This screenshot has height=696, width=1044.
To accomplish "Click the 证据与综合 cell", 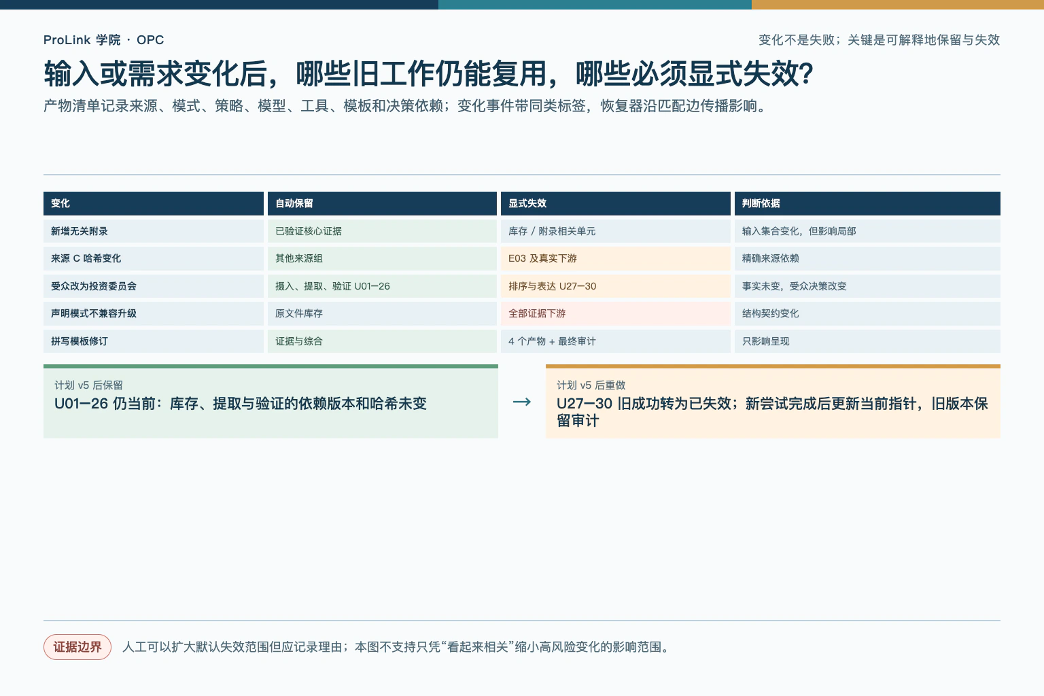I will point(382,341).
